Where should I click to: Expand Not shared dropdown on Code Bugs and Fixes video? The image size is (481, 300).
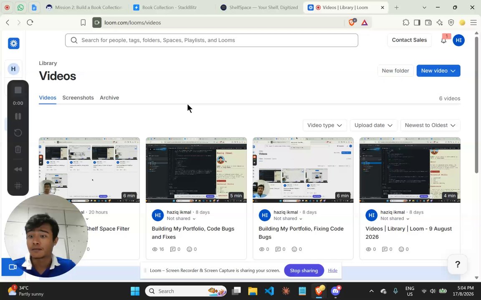[x=181, y=219]
